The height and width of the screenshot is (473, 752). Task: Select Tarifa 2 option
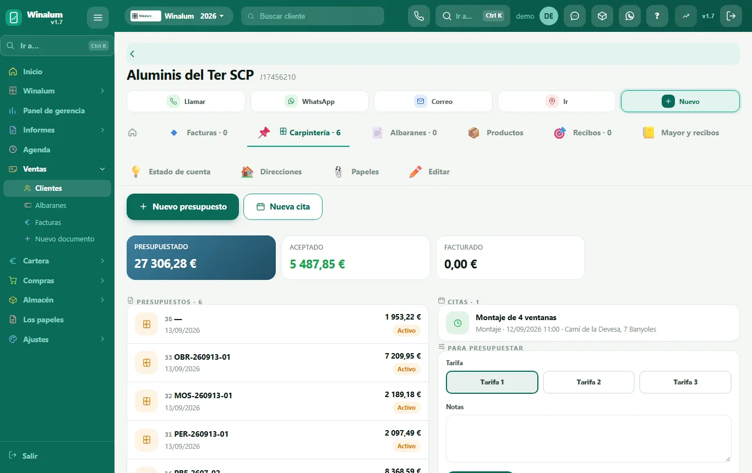pos(588,382)
